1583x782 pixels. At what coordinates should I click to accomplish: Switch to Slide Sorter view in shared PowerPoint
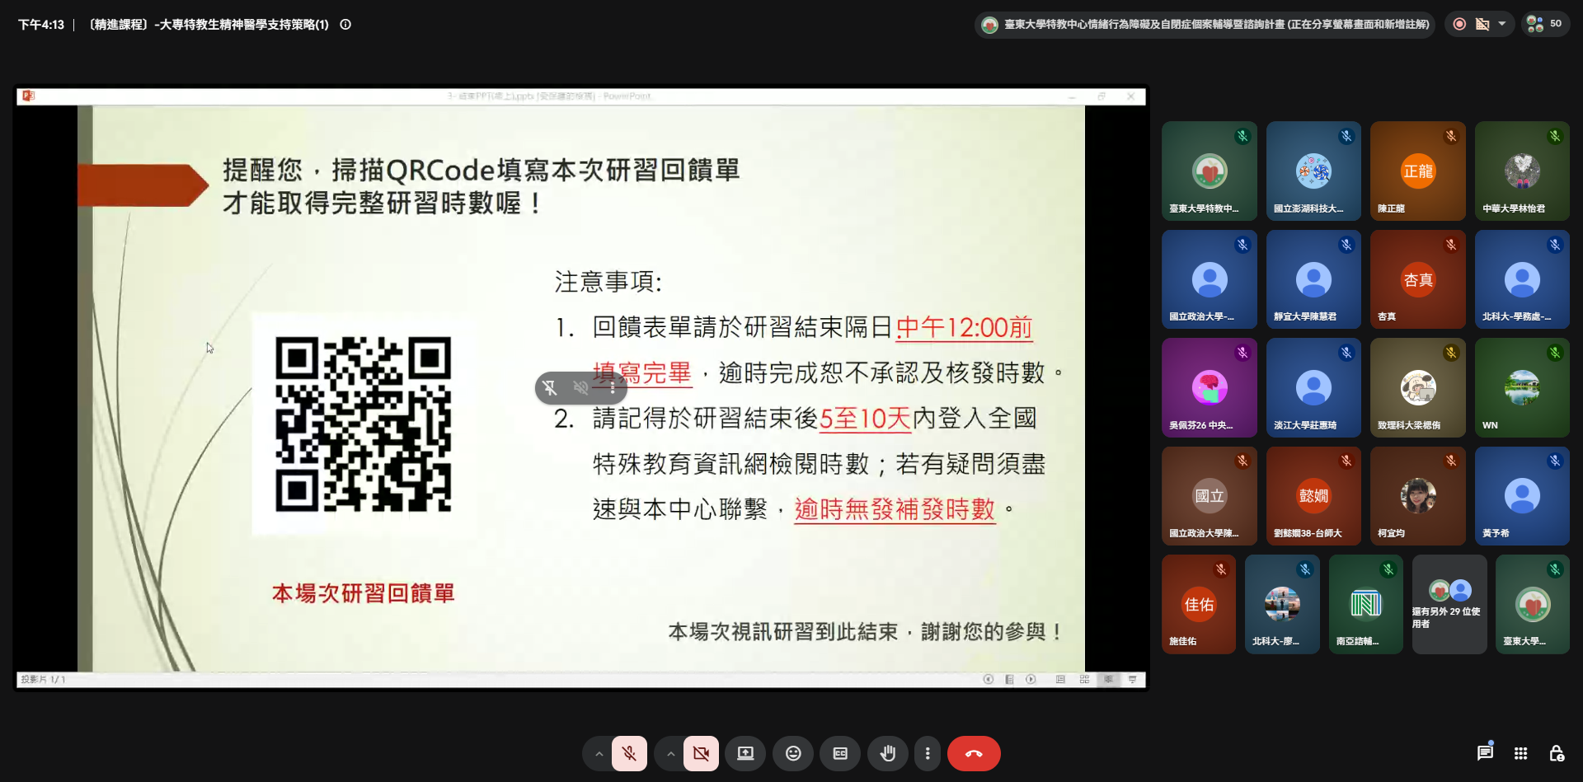click(x=1084, y=680)
